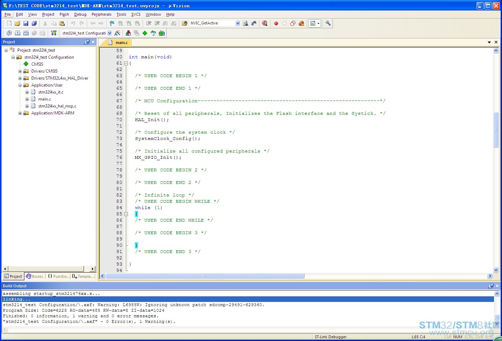Select main.c in project tree
This screenshot has width=502, height=341.
tap(44, 99)
